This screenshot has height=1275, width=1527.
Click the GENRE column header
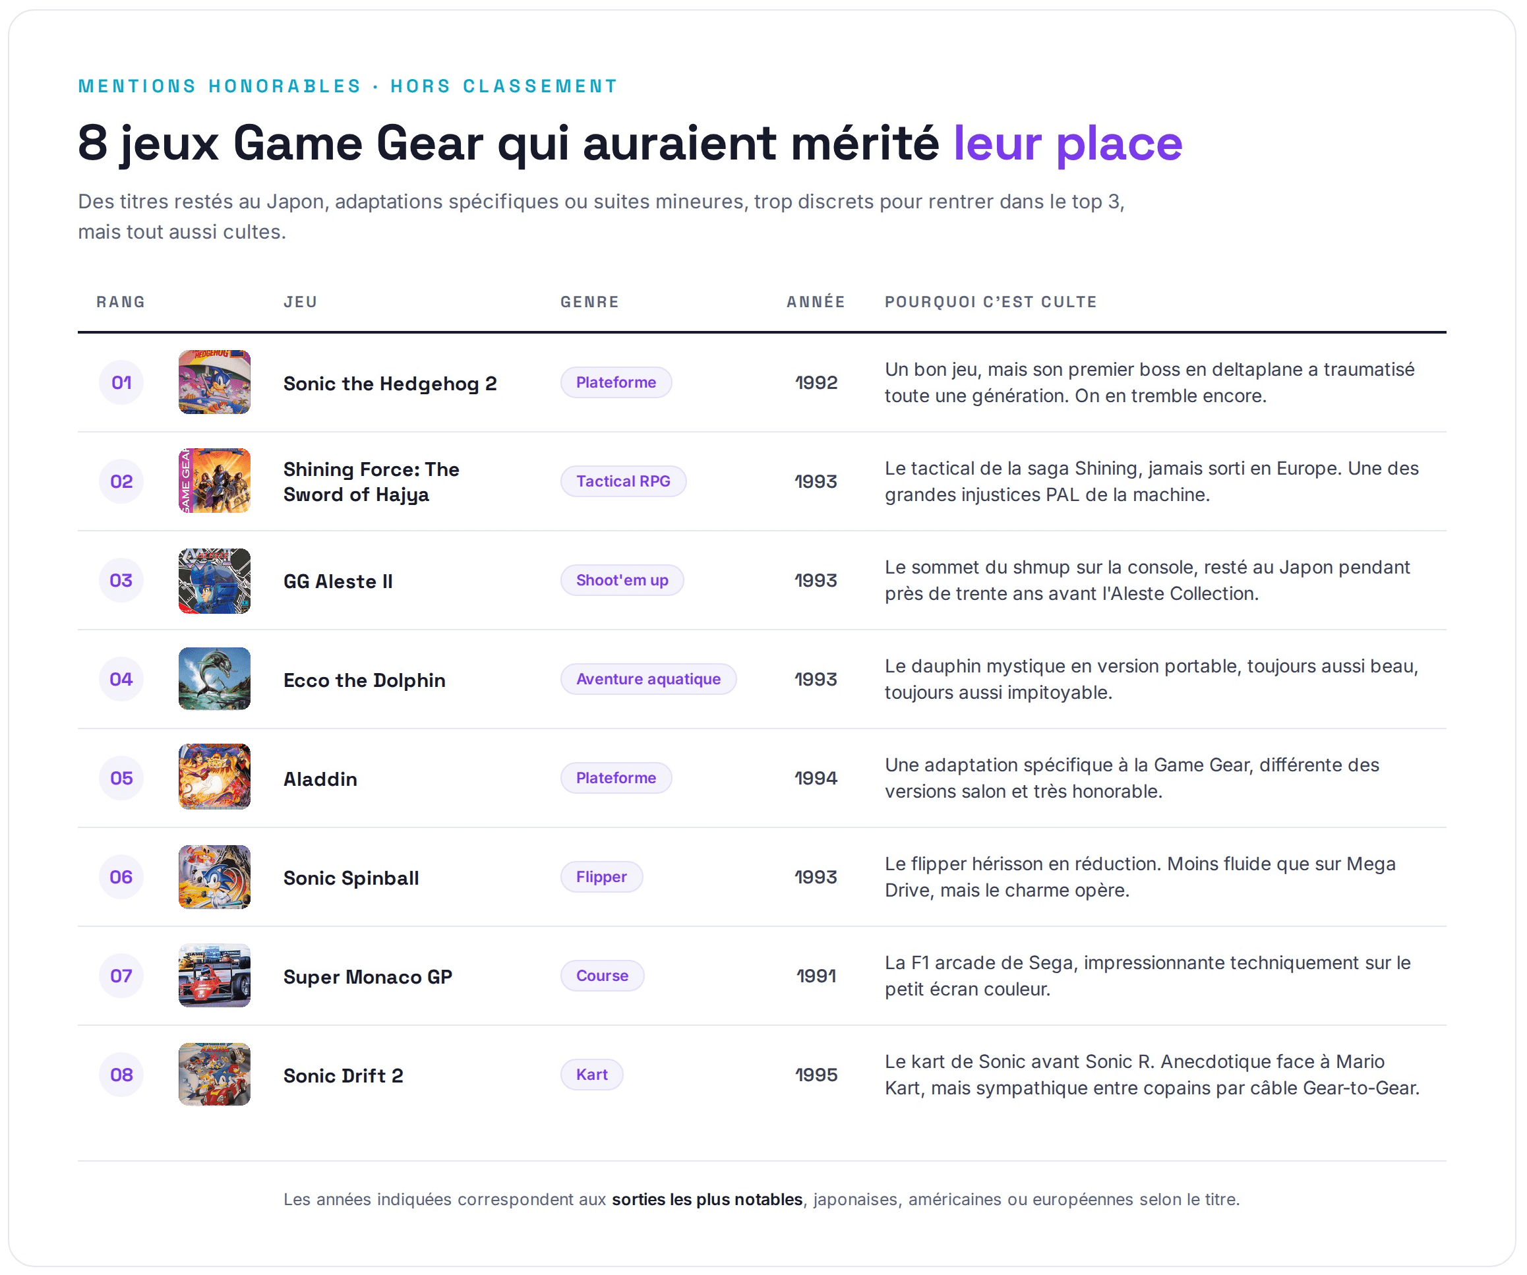coord(589,302)
